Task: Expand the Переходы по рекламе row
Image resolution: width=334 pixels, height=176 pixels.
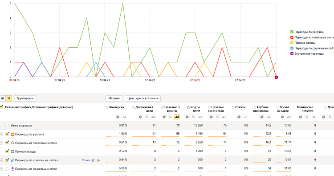Action: click(x=1, y=134)
